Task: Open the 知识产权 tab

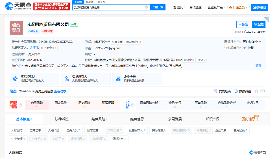Action: (212, 119)
